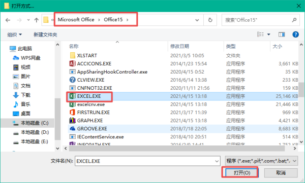Open the recent locations dropdown arrow

[28, 20]
